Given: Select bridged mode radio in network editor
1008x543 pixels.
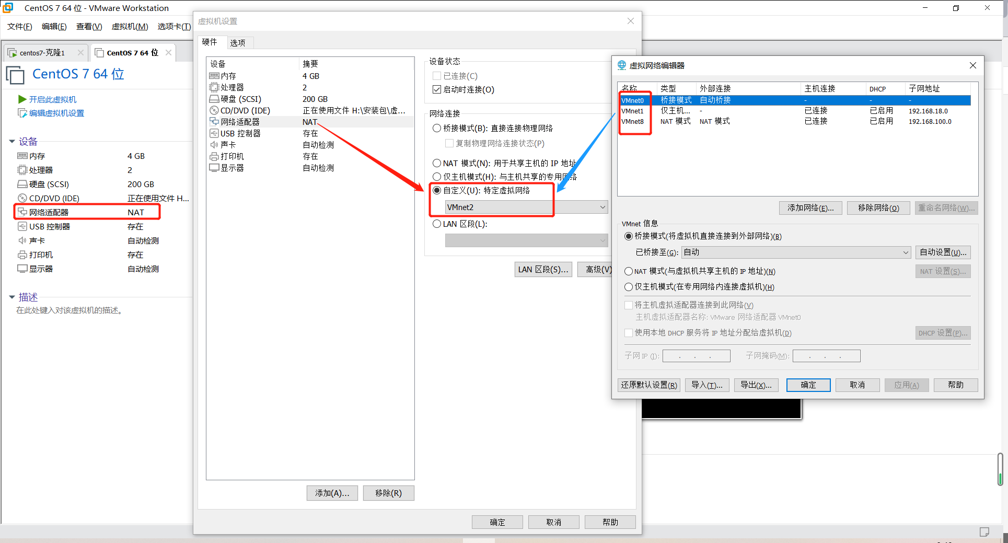Looking at the screenshot, I should pos(629,236).
